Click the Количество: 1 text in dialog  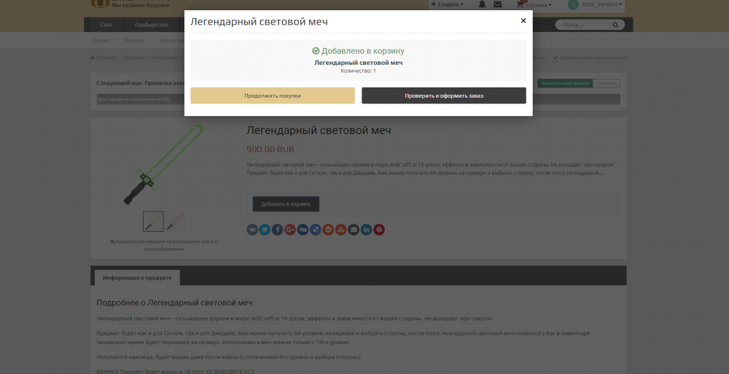[359, 71]
